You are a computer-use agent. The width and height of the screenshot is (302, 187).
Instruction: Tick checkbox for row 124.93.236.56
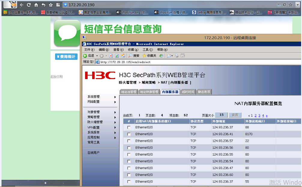[129, 148]
